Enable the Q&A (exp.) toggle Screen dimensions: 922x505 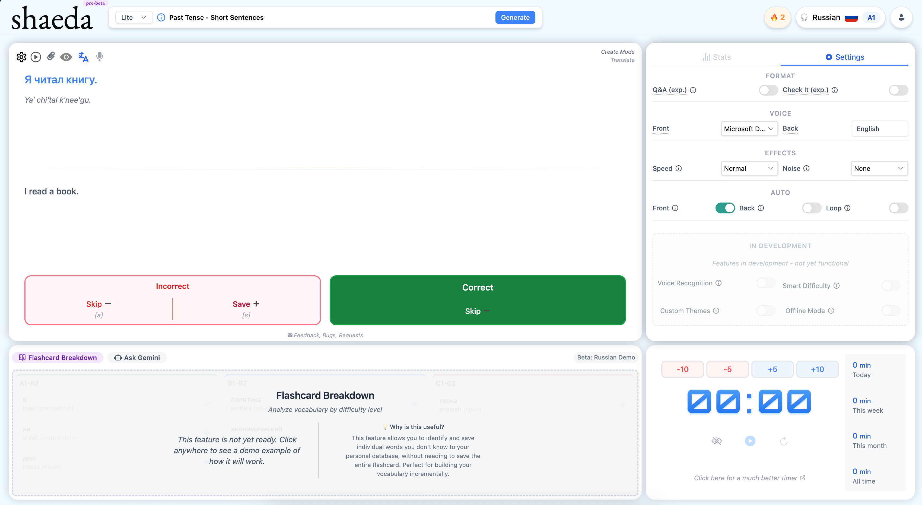(768, 90)
